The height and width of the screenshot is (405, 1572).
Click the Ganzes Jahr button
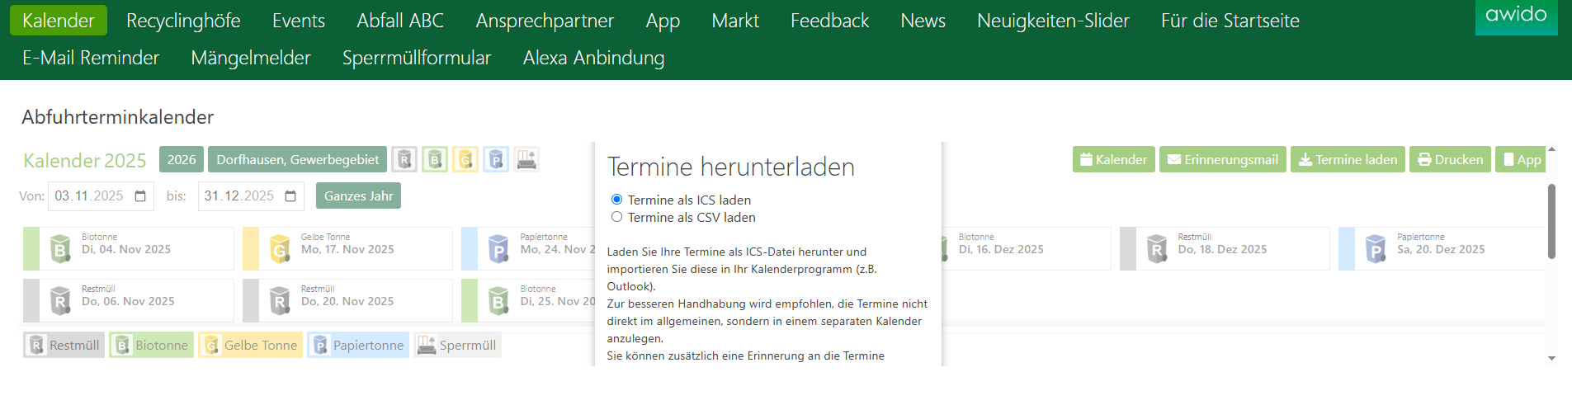pos(358,195)
